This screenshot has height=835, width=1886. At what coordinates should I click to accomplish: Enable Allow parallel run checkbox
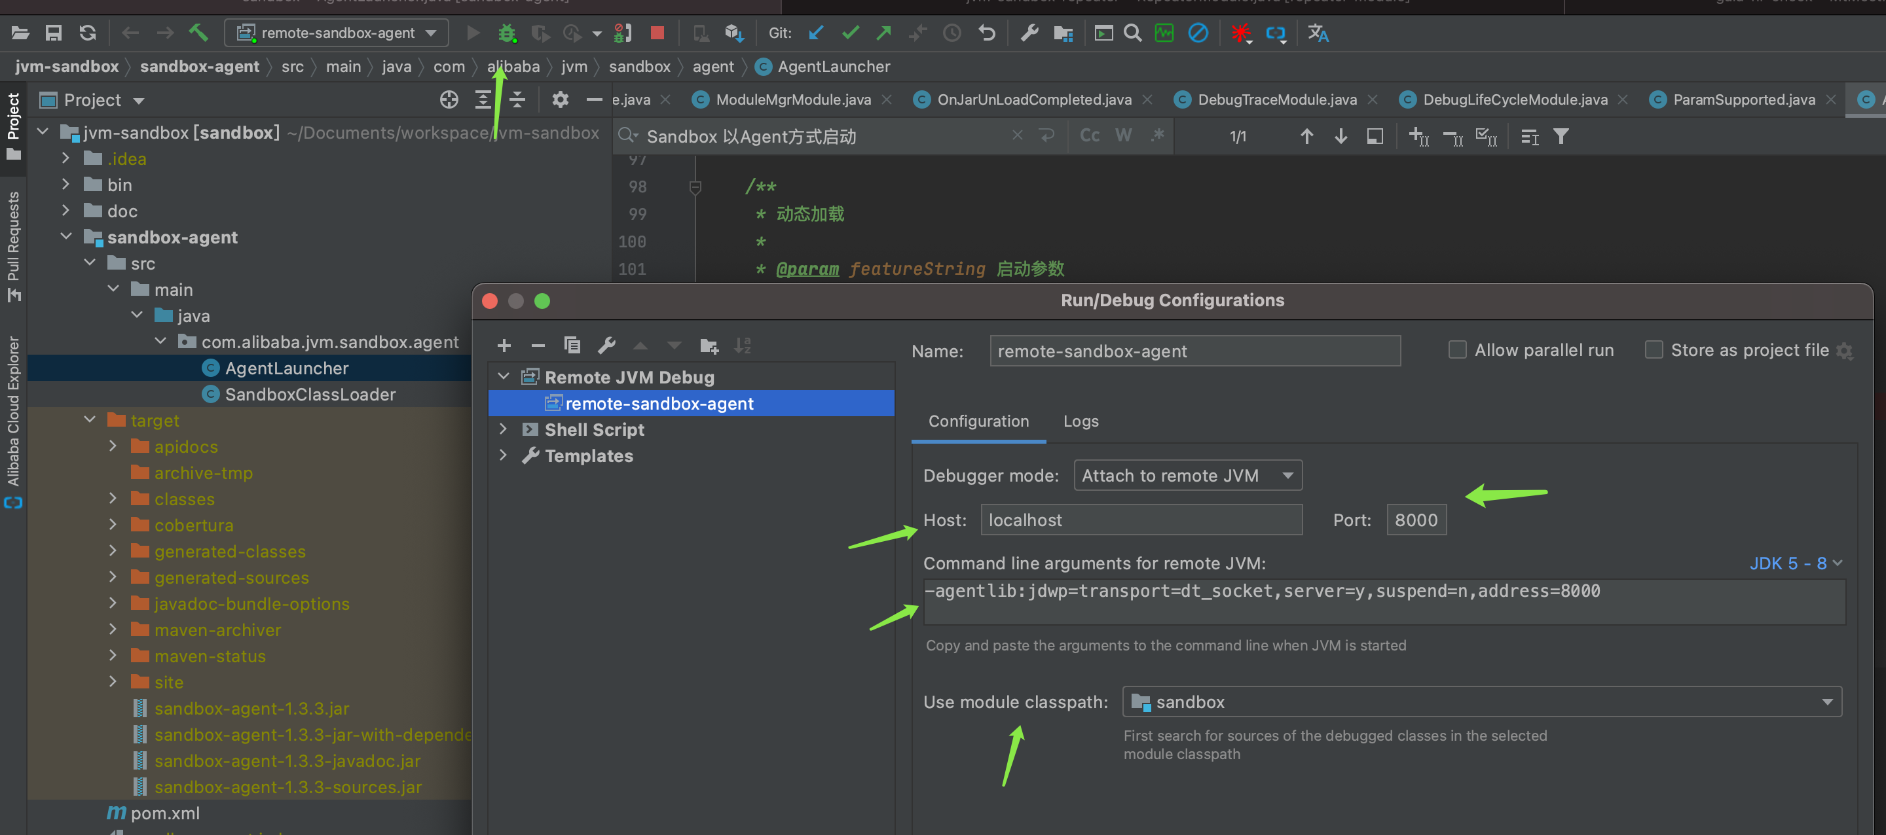[x=1457, y=350]
